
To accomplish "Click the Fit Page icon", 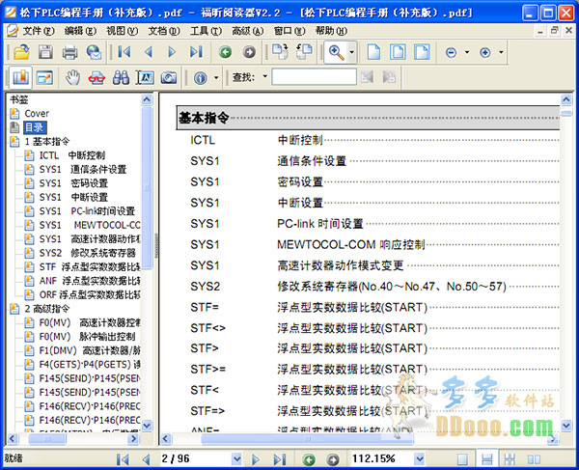I will 398,52.
